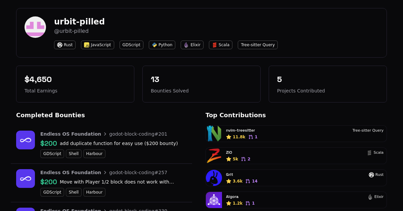The width and height of the screenshot is (403, 211).
Task: Click the ZIO project logo
Action: pos(214,156)
